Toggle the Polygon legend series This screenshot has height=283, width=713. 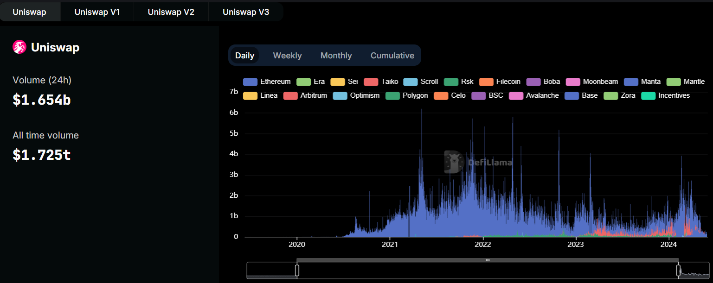(x=406, y=95)
